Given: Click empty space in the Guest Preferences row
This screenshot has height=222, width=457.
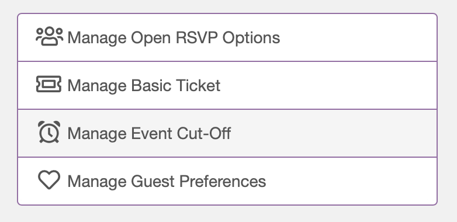Looking at the screenshot, I should (x=351, y=181).
